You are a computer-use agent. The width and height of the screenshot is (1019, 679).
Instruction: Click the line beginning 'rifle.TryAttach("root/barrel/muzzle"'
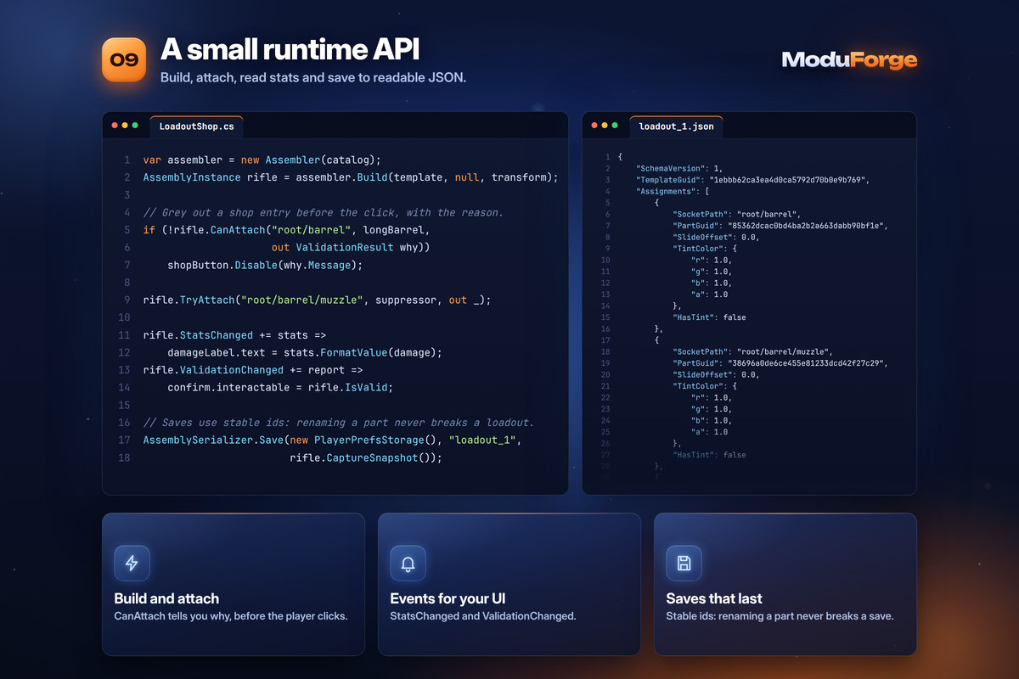point(317,300)
